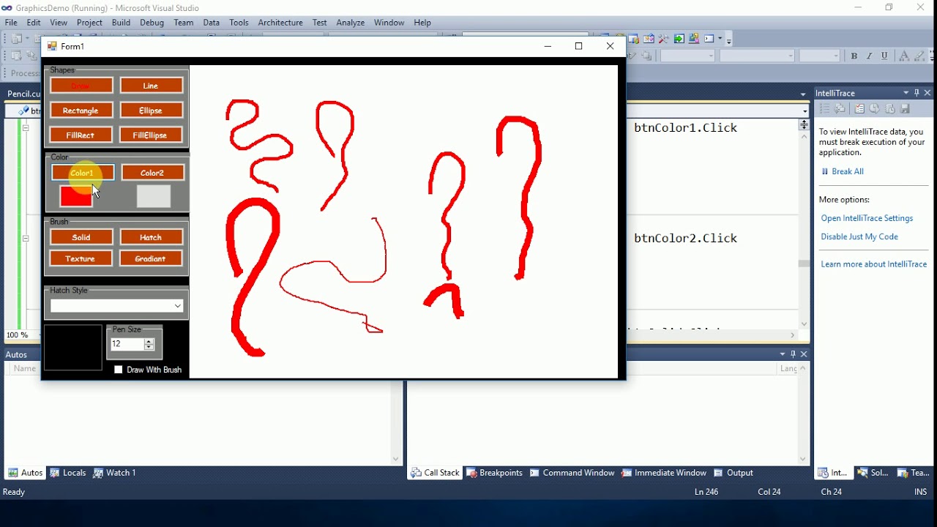Click the save icon in IntelliTrace toolbar
Viewport: 937px width, 527px height.
pyautogui.click(x=906, y=109)
